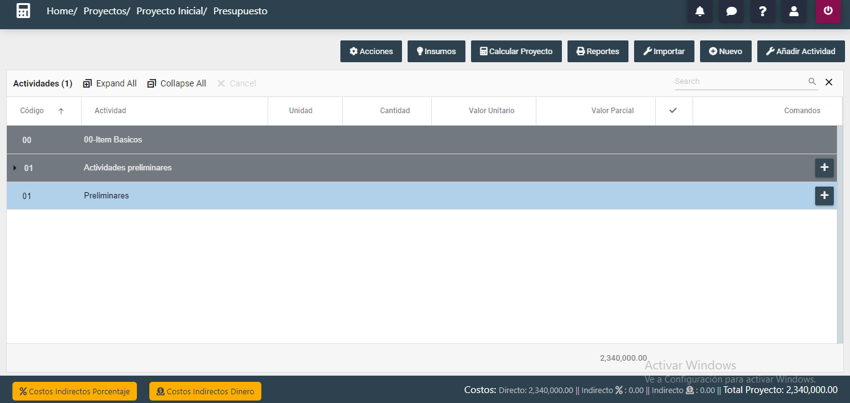This screenshot has height=403, width=850.
Task: Open the notifications bell icon
Action: click(700, 11)
